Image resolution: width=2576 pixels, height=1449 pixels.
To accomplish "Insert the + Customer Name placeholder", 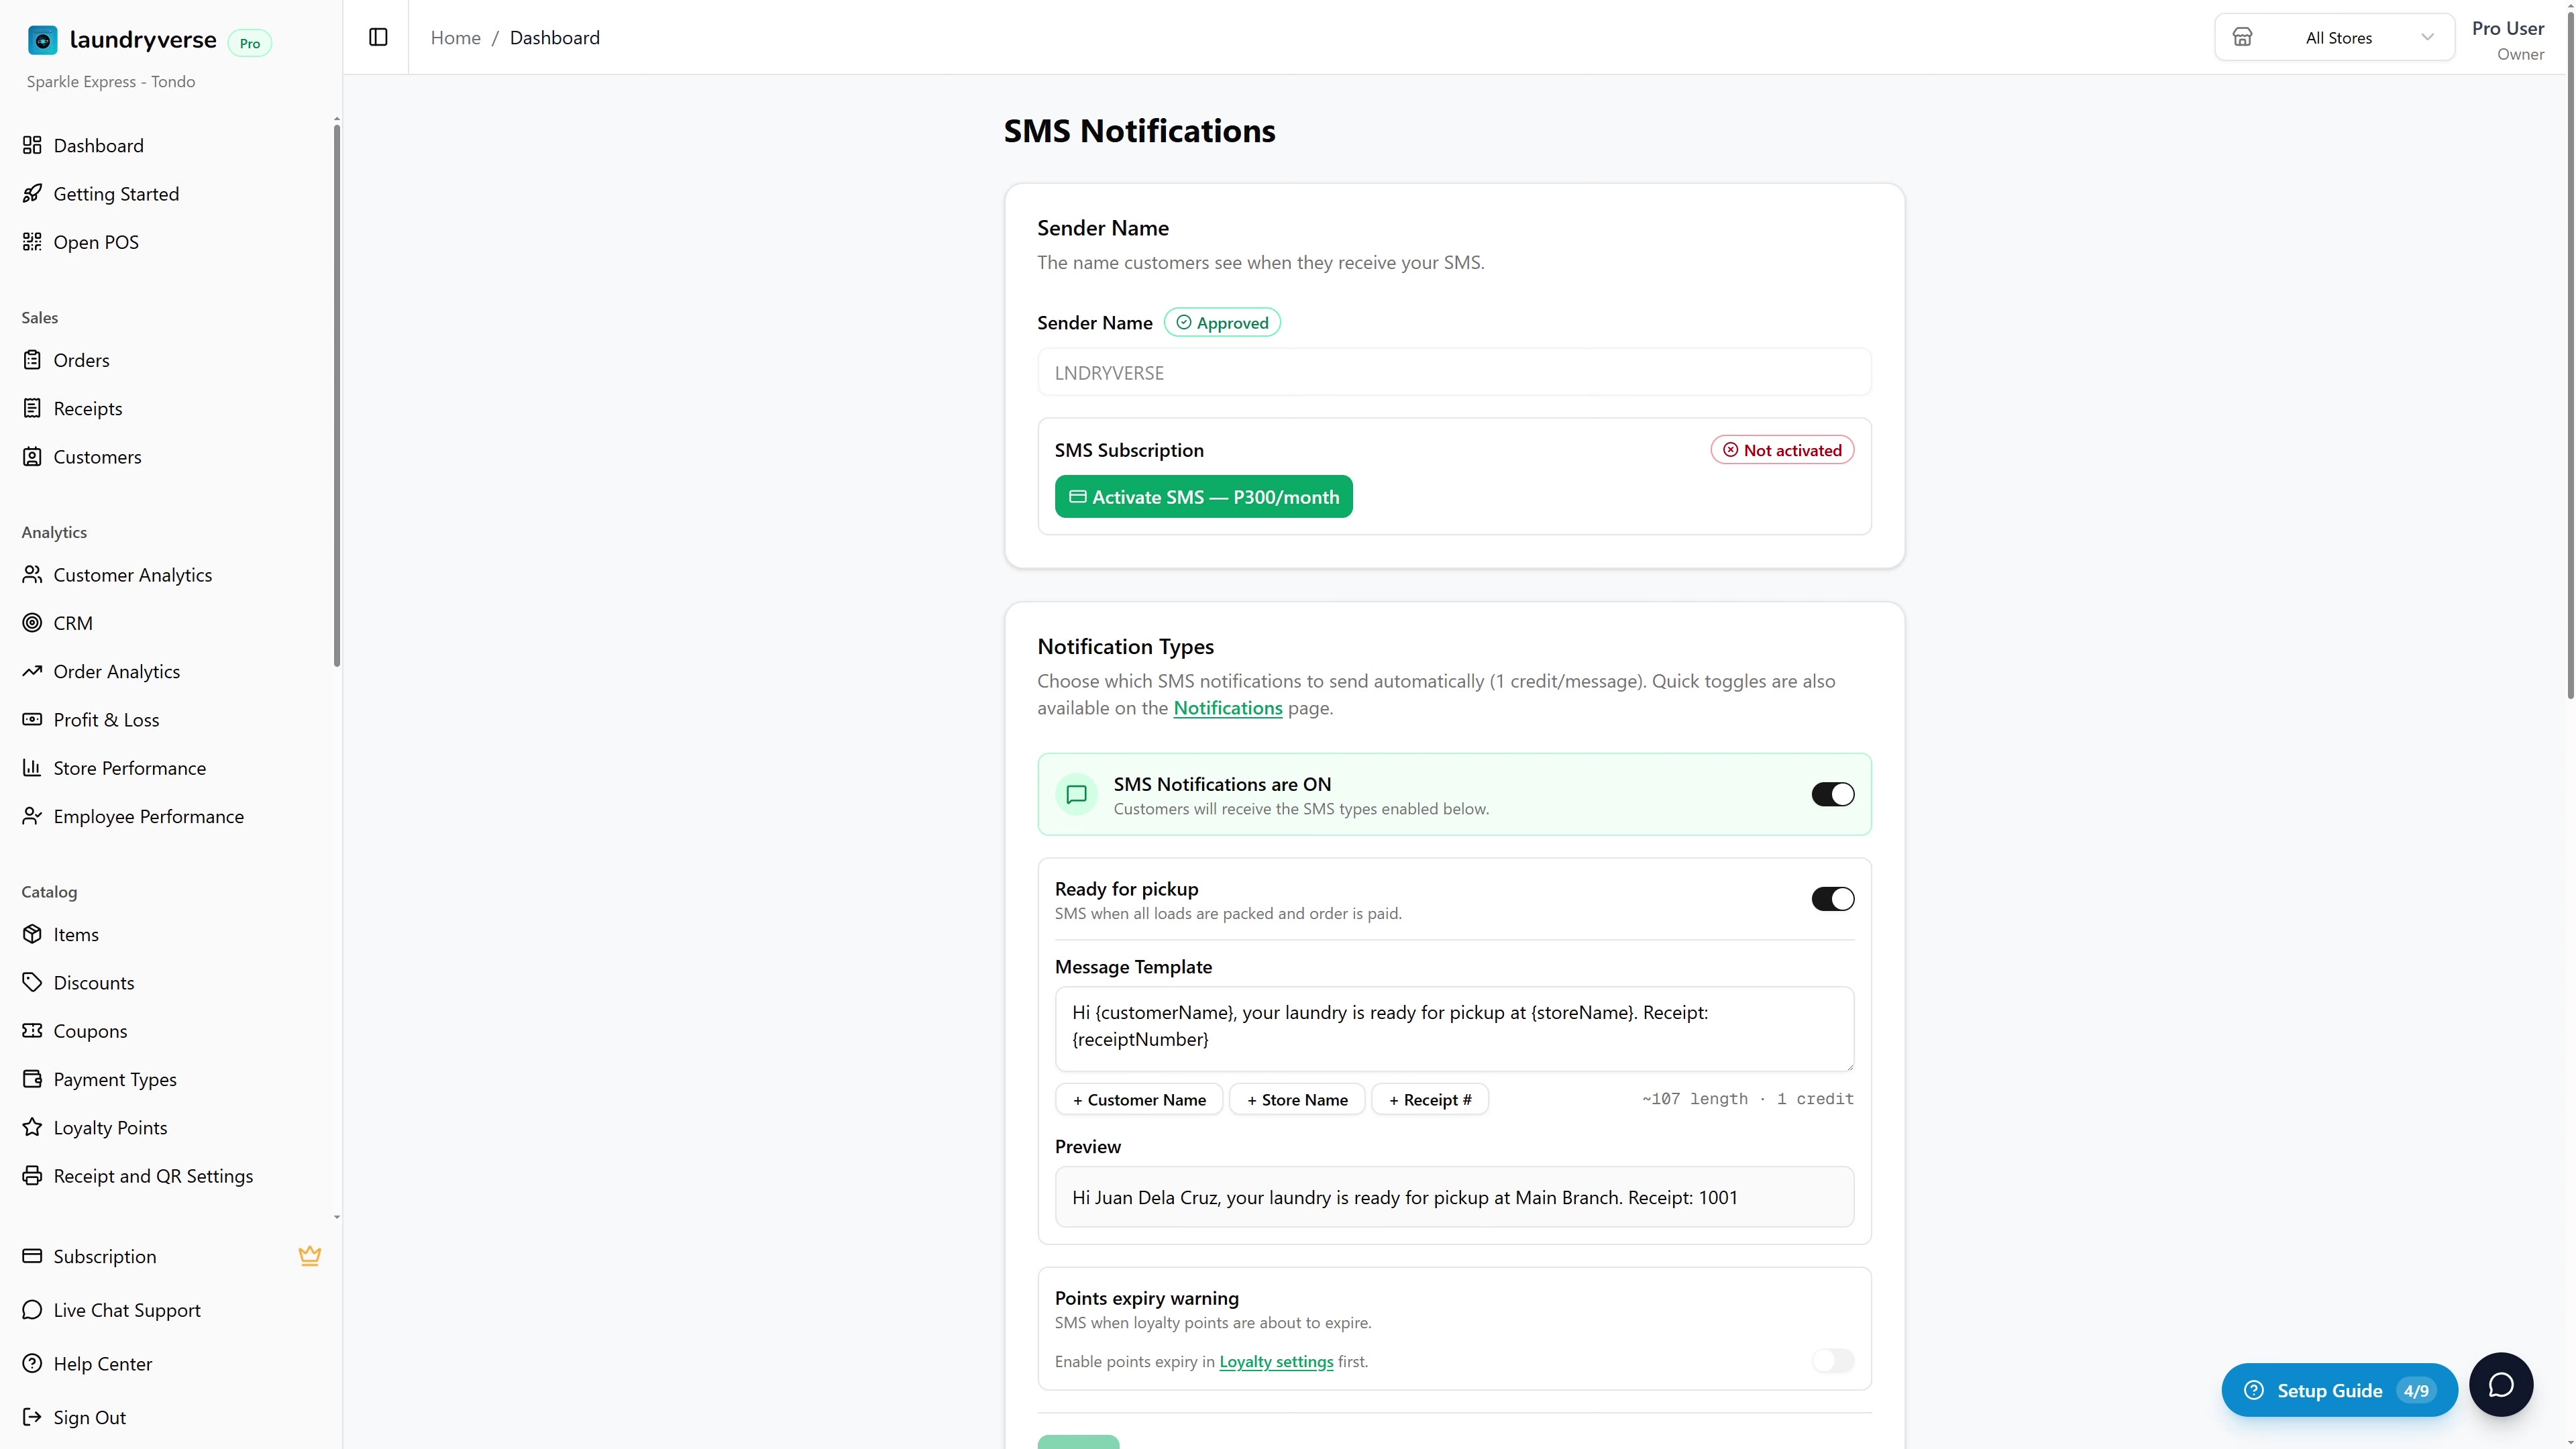I will coord(1139,1100).
